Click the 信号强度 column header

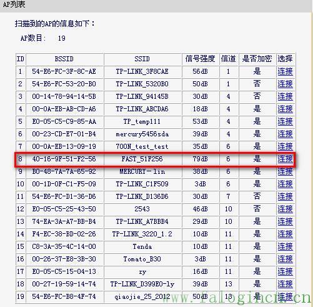(x=200, y=59)
